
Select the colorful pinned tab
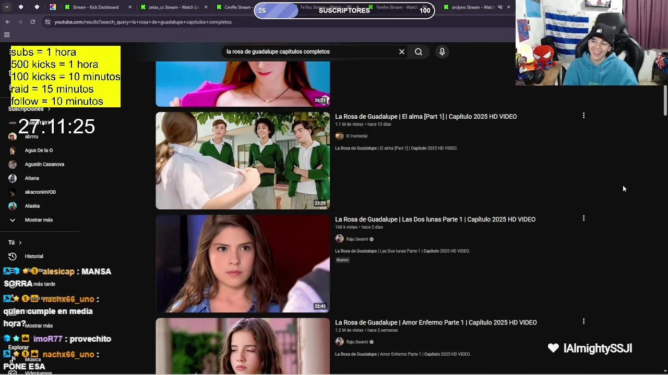(x=53, y=7)
